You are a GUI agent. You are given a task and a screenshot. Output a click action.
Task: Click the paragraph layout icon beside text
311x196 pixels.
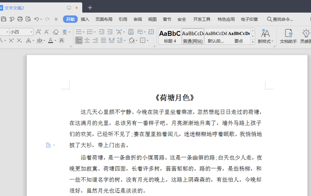point(48,145)
